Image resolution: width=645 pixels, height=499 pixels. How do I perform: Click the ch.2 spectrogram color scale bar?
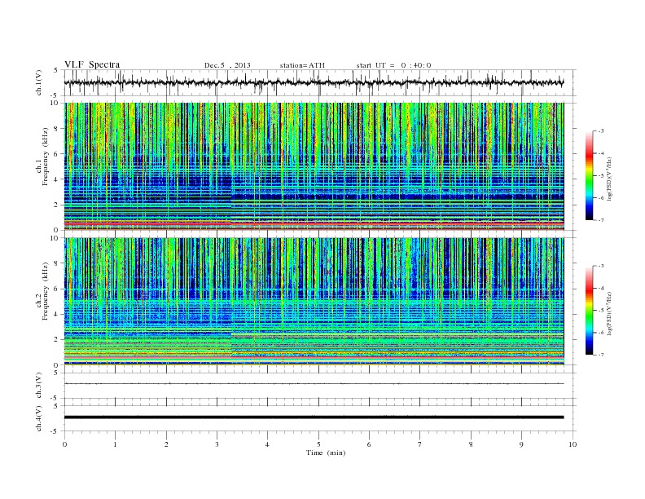coord(589,310)
